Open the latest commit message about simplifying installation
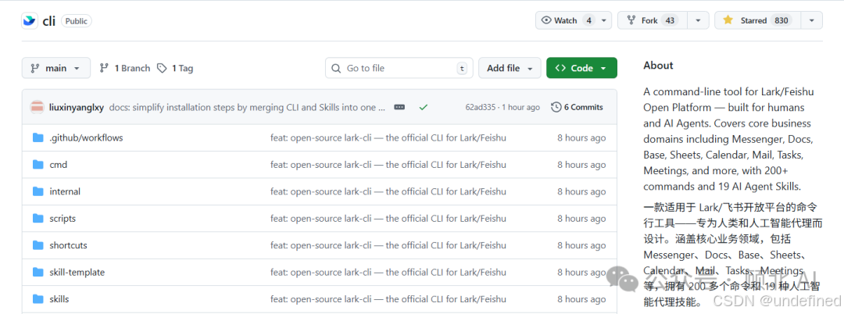Image resolution: width=844 pixels, height=314 pixels. [247, 107]
